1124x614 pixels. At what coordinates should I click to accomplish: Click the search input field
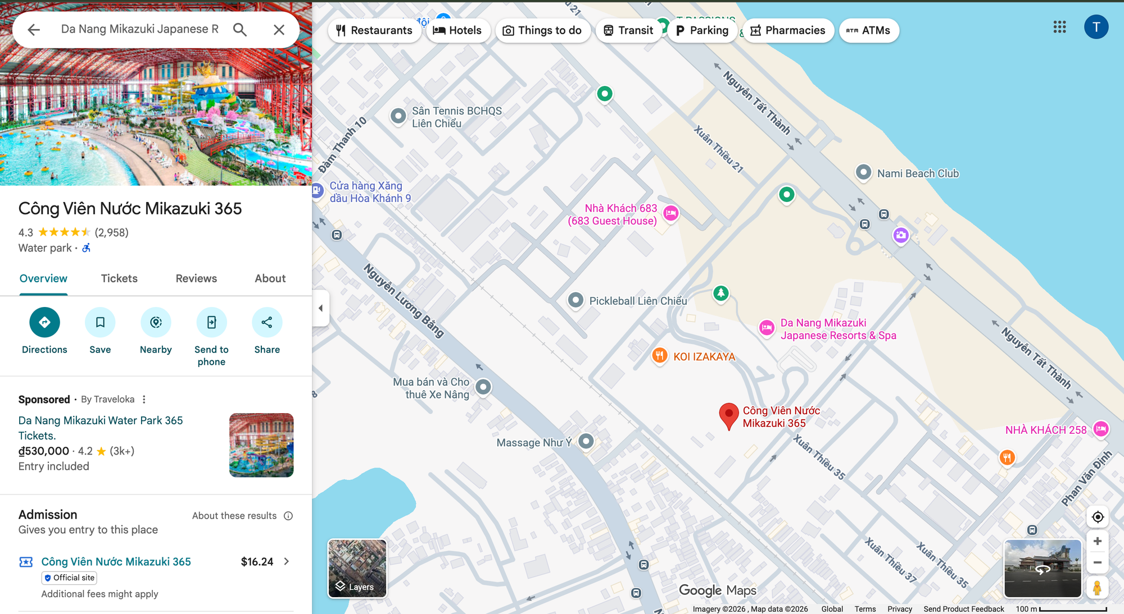click(x=140, y=29)
